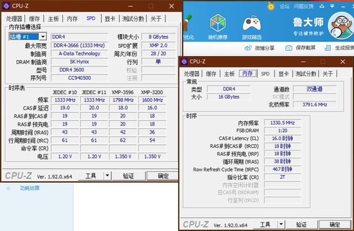The image size is (354, 231).
Task: Click the 鲁大师 mascot avatar
Action: click(x=341, y=25)
